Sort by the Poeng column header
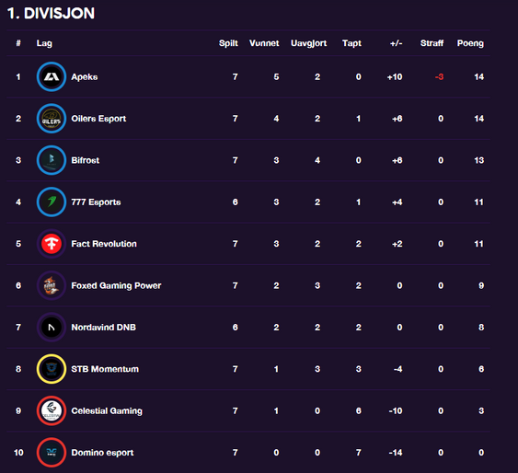Viewport: 518px width, 473px height. tap(470, 43)
